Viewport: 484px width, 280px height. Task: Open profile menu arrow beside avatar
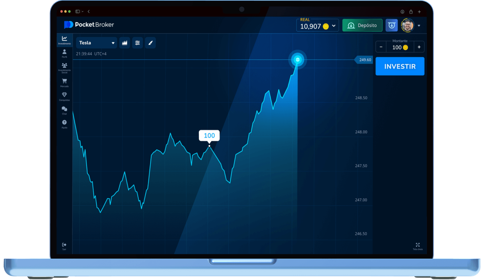coord(419,26)
